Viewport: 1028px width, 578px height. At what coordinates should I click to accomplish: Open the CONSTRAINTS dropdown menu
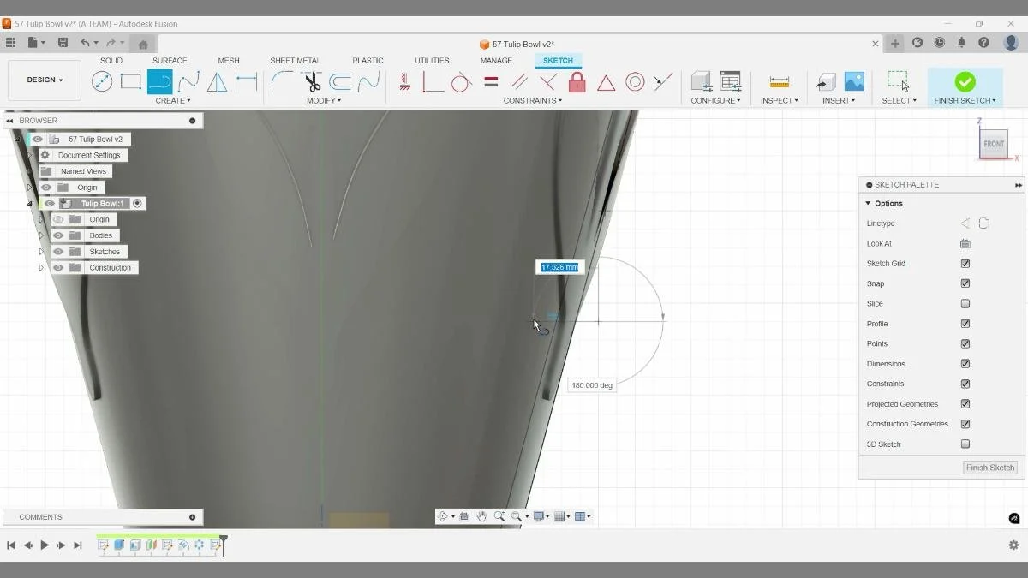click(x=532, y=100)
